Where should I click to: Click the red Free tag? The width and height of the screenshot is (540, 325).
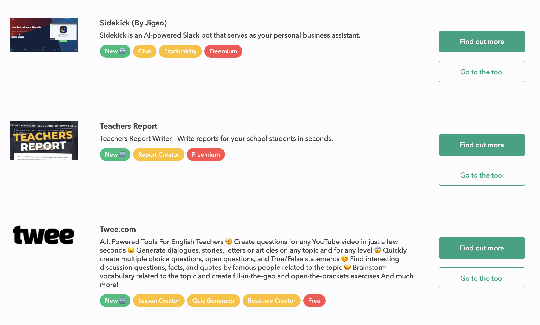pos(314,301)
